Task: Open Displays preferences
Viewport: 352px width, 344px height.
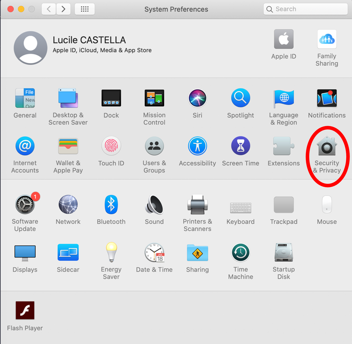Action: coord(25,253)
